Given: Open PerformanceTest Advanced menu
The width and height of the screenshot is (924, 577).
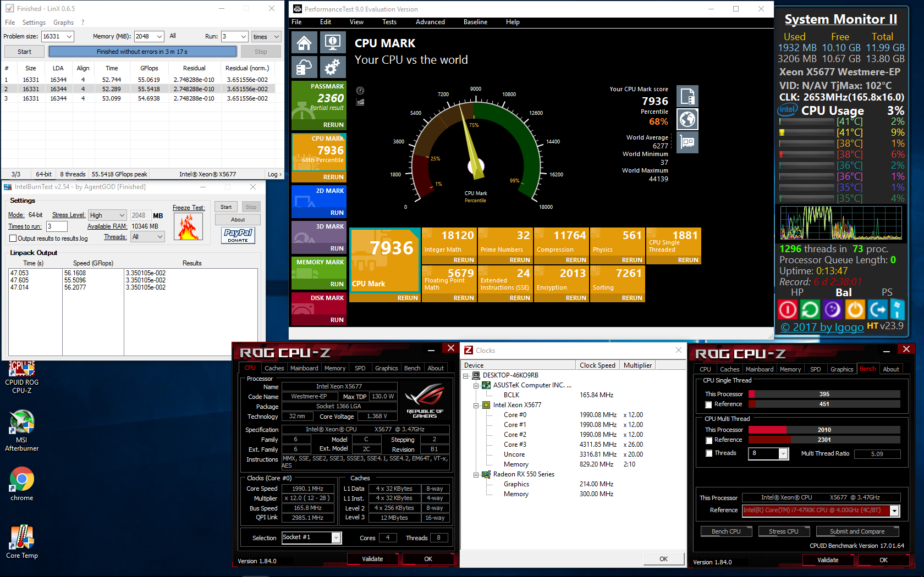Looking at the screenshot, I should tap(430, 22).
